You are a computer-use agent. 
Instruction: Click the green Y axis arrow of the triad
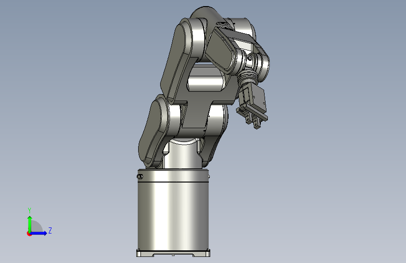click(x=30, y=224)
